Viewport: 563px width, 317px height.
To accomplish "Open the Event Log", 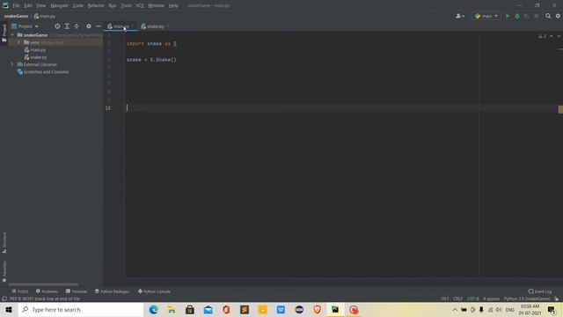I will (540, 291).
